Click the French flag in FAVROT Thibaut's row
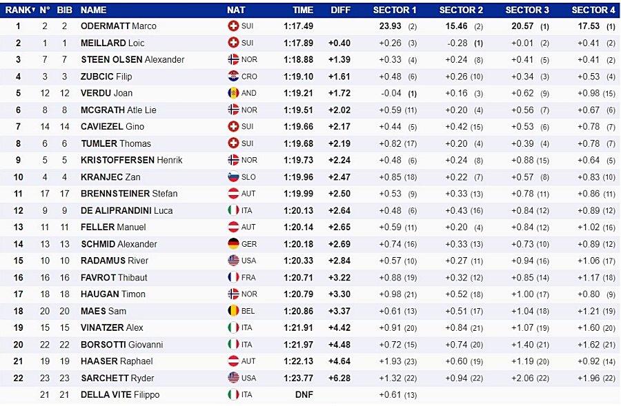 233,277
